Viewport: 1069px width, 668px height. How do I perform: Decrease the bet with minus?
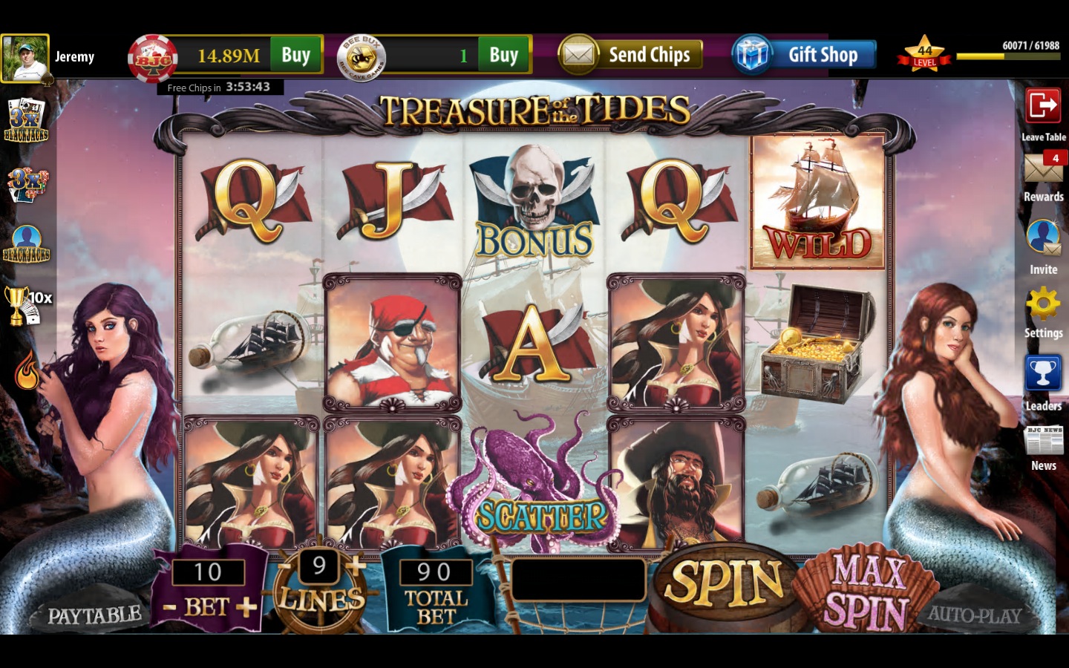click(170, 609)
